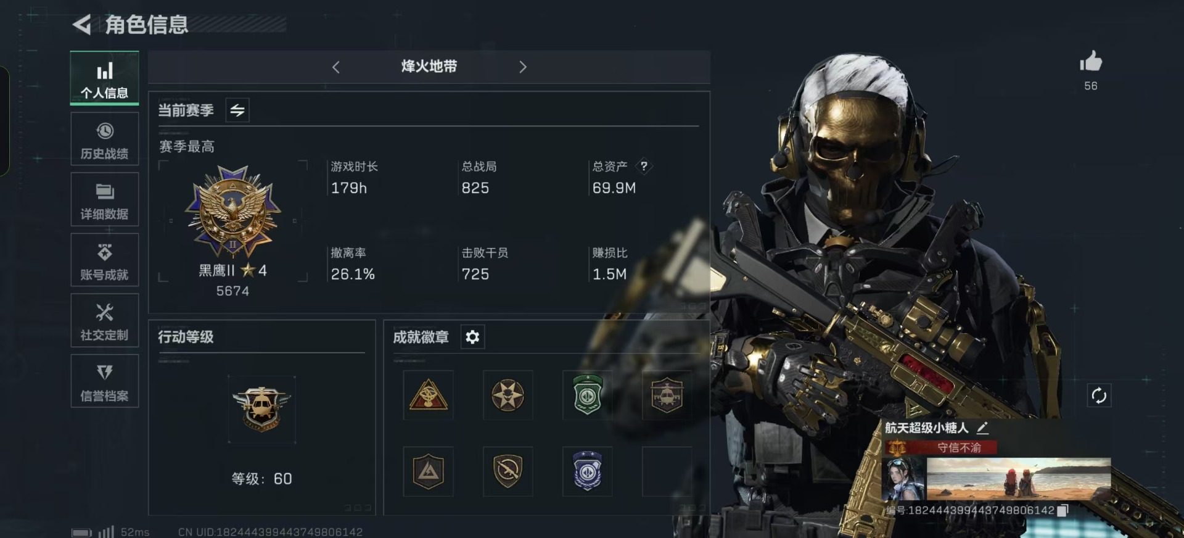
Task: Switch to next game mode arrow
Action: click(523, 67)
